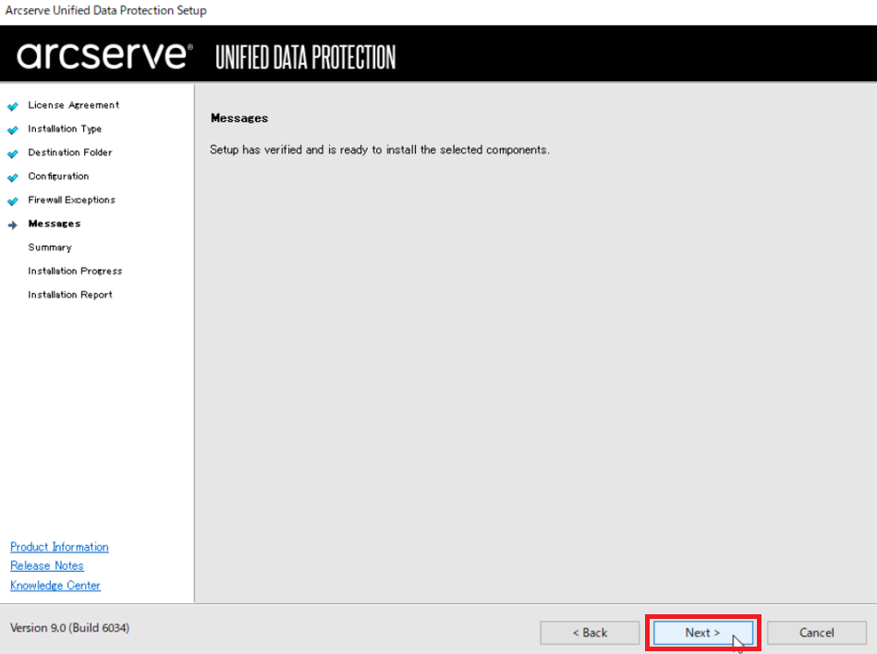
Task: Click the arcserve logo in the banner
Action: [x=104, y=55]
